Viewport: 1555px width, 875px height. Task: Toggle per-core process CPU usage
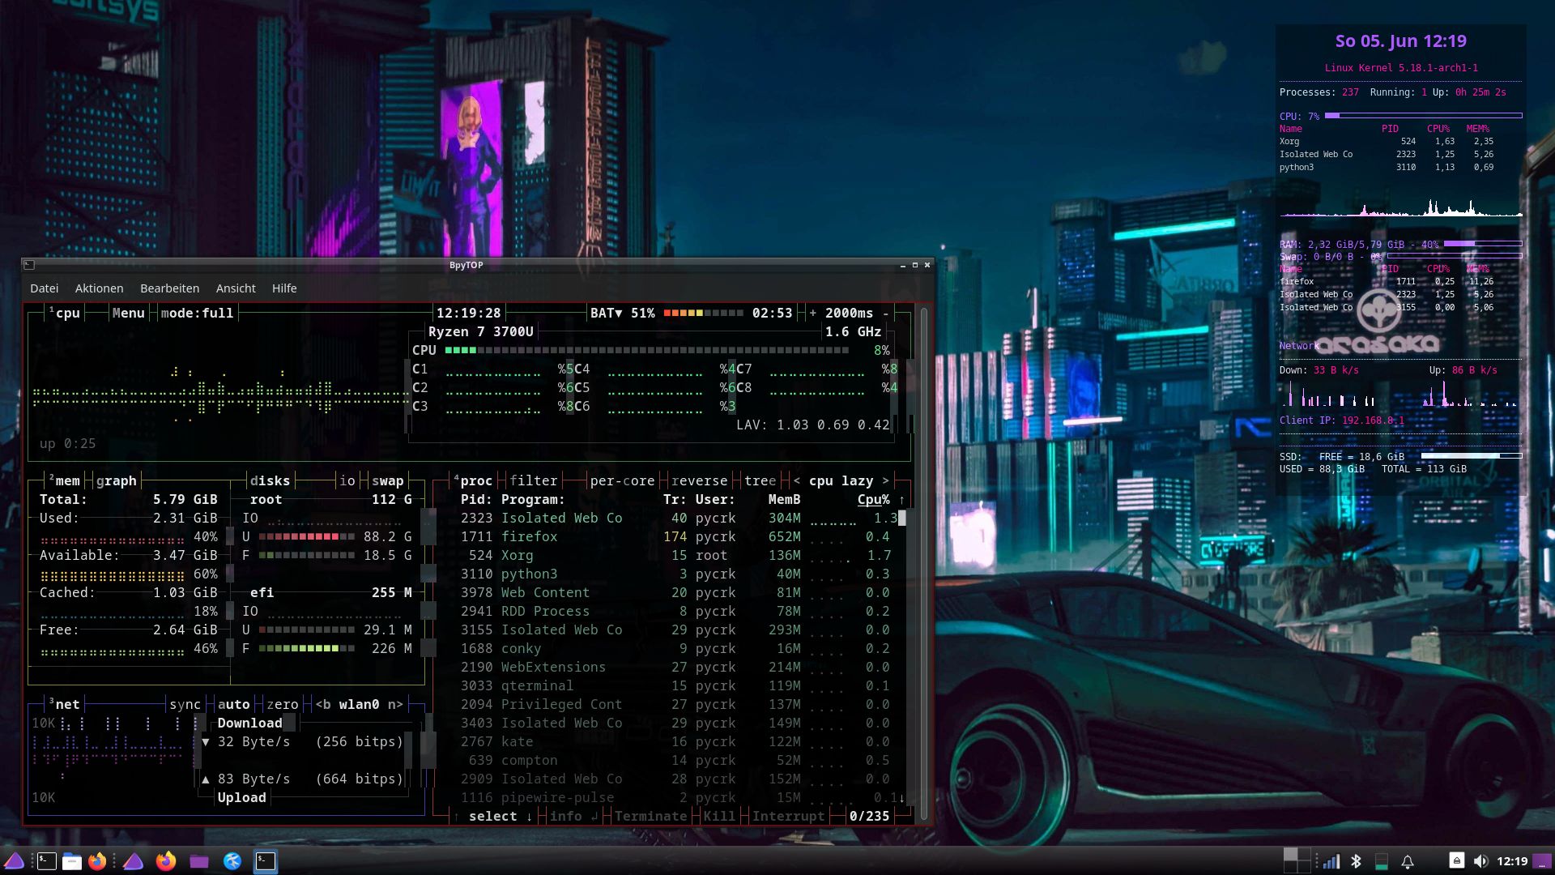tap(622, 480)
